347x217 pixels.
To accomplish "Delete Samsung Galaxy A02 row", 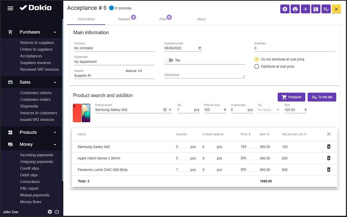I will (329, 146).
